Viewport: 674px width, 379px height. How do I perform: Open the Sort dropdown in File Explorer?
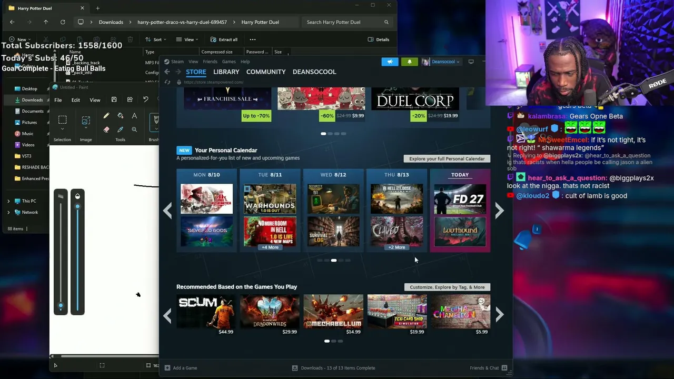click(156, 39)
